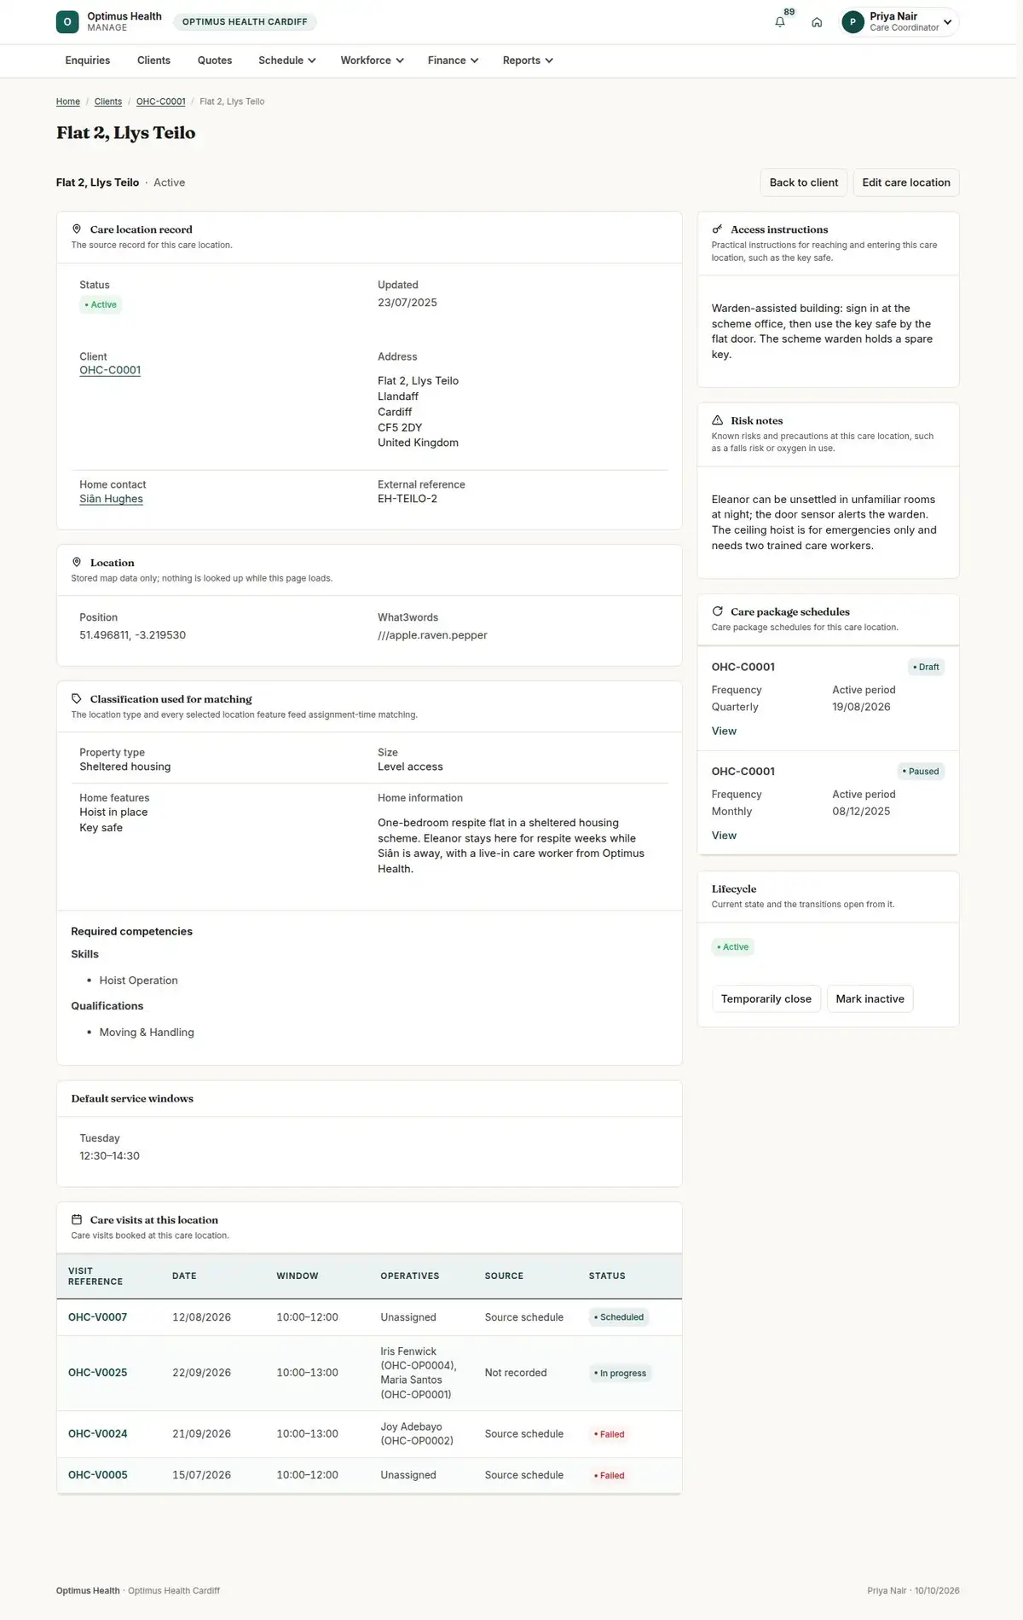Click the Temporarily close button

[766, 998]
